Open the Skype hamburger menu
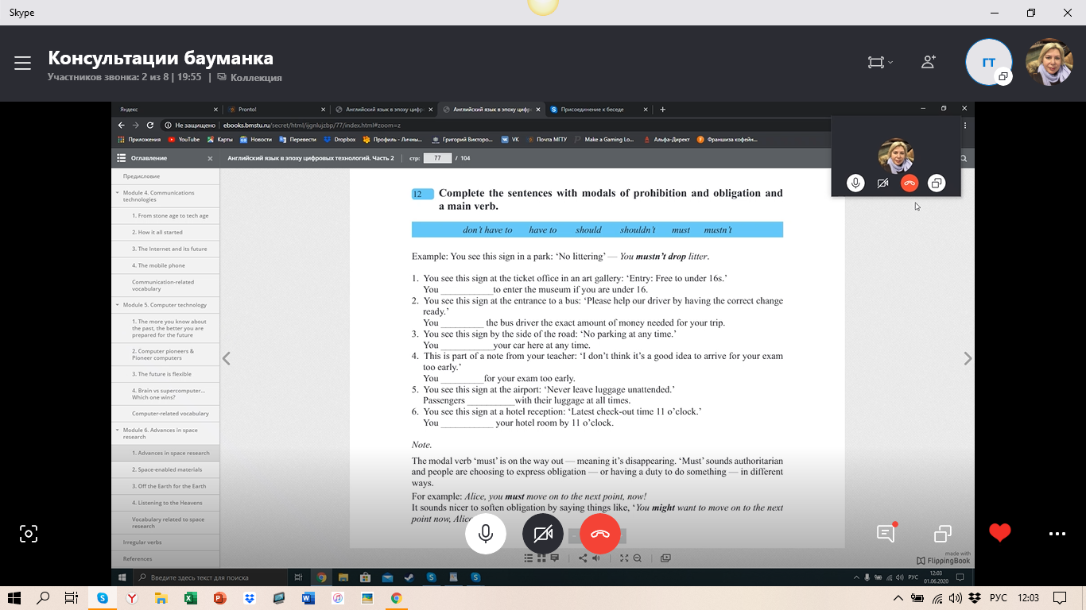 pos(22,64)
